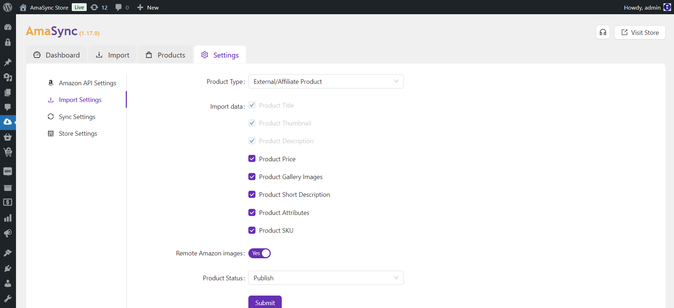Viewport: 674px width, 308px height.
Task: Click the Submit button
Action: pos(265,302)
